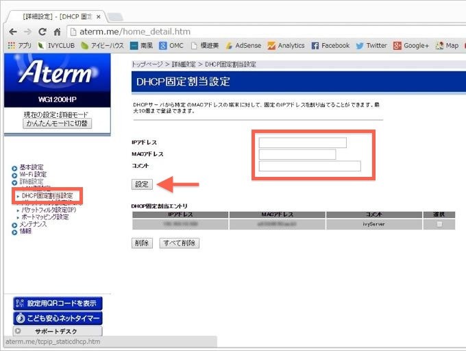Expand the Wi-Fi設定 menu section
Viewport: 466px width, 351px height.
point(32,174)
